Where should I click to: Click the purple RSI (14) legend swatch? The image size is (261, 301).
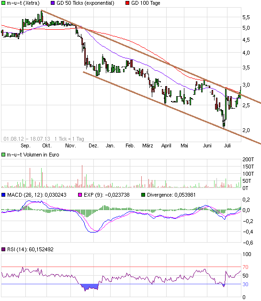click(x=3, y=249)
